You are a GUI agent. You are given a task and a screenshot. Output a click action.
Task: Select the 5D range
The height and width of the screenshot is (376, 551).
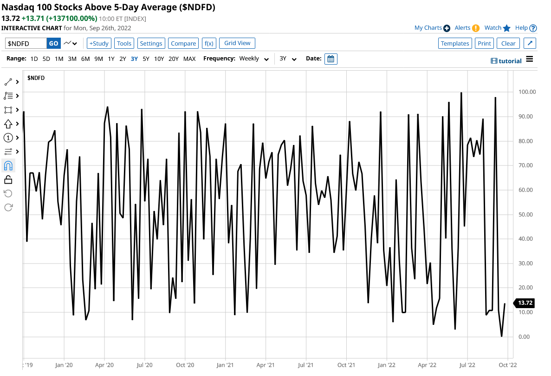click(x=46, y=59)
